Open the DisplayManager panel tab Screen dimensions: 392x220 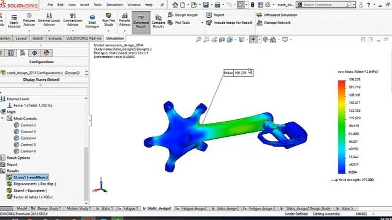click(47, 53)
